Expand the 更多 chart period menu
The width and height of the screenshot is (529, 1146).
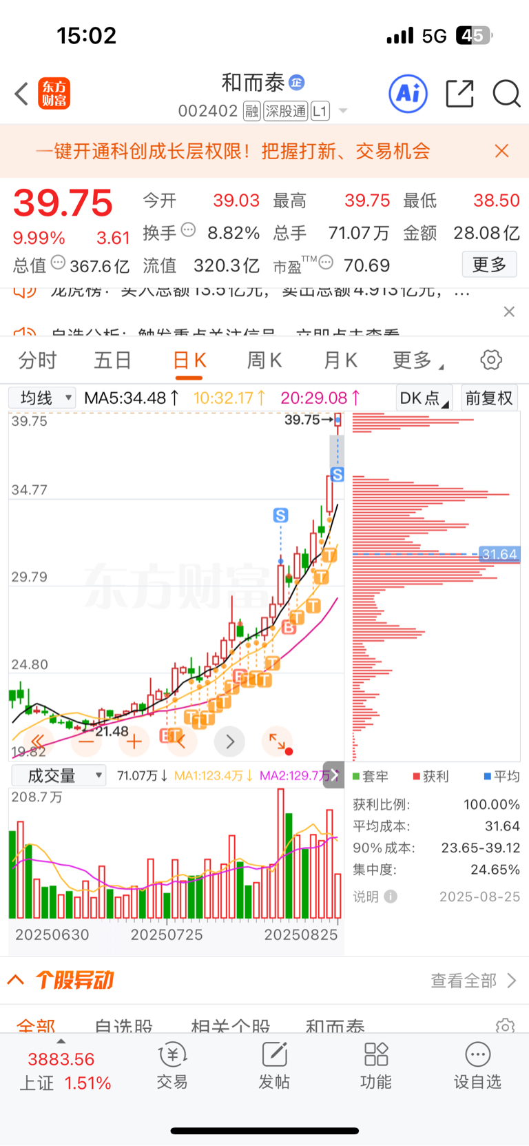(x=418, y=360)
